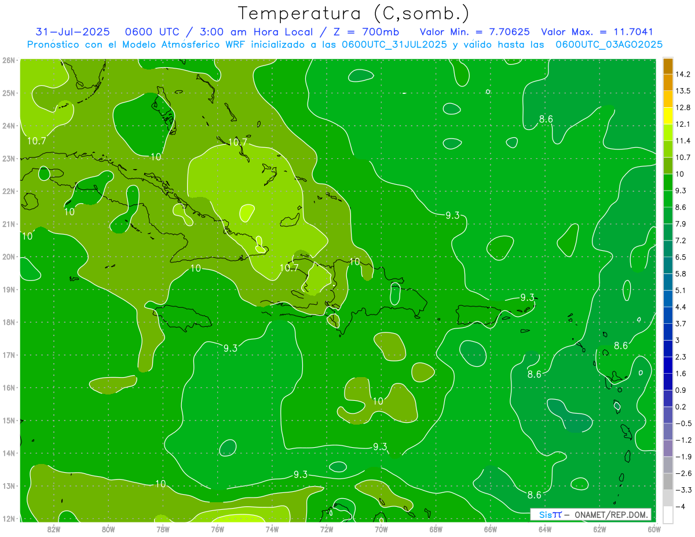Click the '24N' latitude axis label

9,126
